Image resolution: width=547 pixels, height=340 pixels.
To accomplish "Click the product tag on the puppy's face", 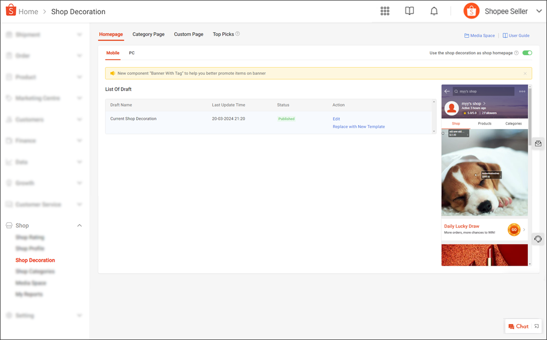I will click(491, 175).
